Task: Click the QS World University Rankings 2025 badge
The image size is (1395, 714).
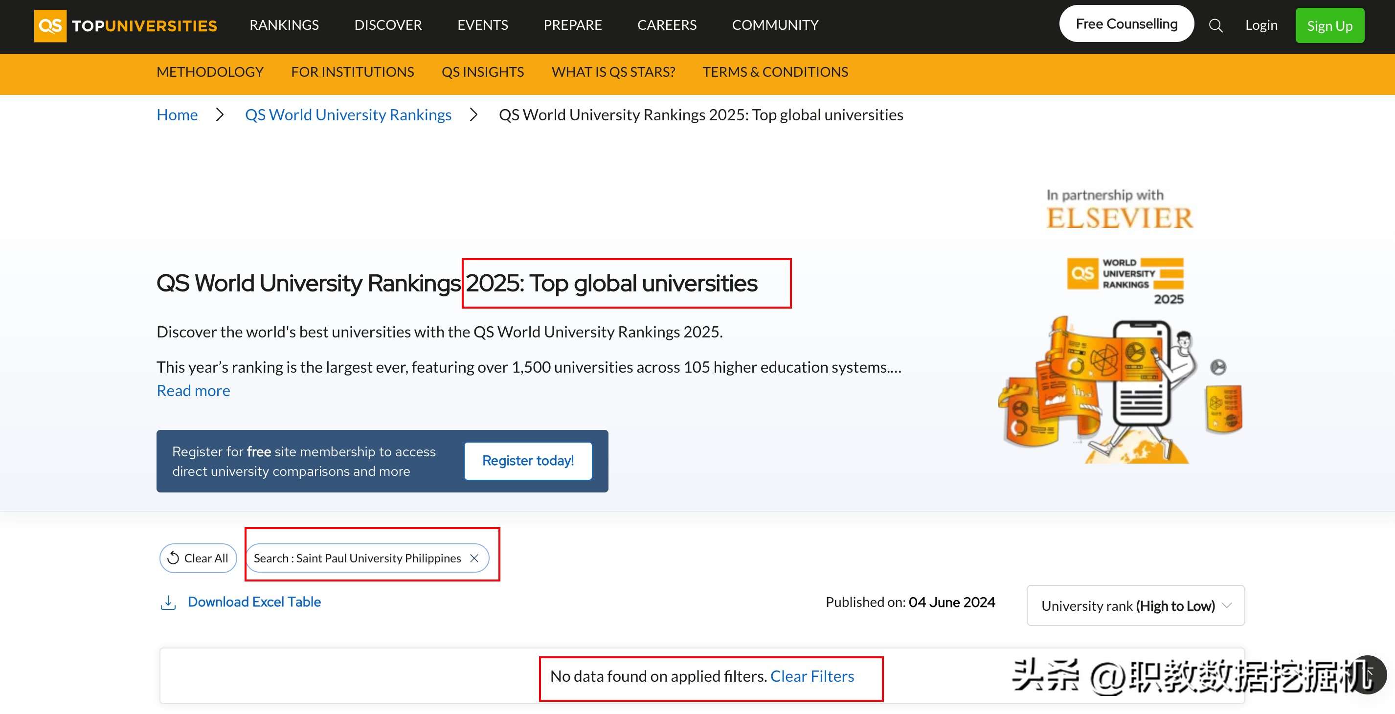Action: [x=1125, y=281]
